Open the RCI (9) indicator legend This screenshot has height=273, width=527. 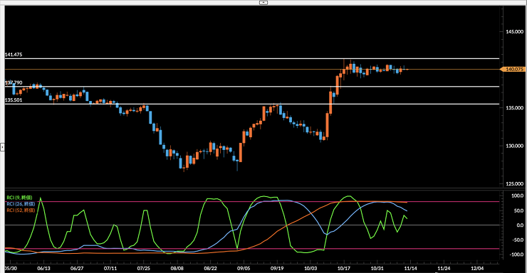19,198
